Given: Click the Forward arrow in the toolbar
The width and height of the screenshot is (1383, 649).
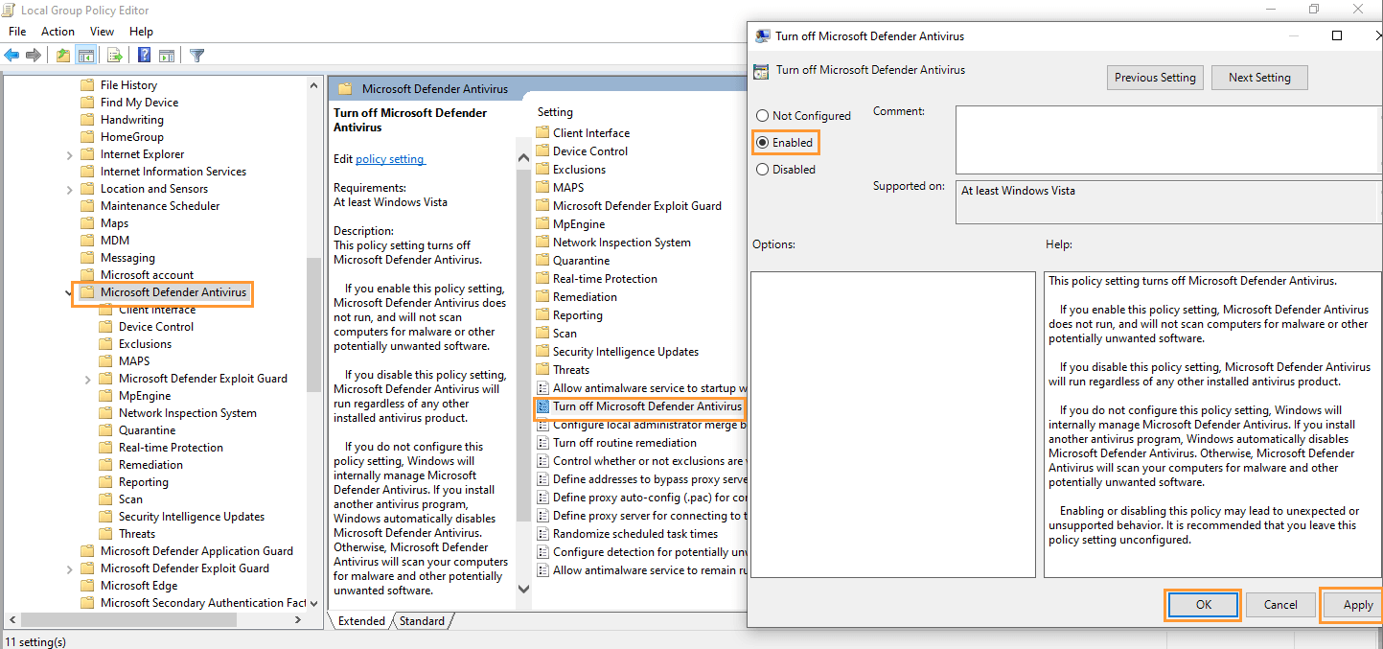Looking at the screenshot, I should coord(34,55).
